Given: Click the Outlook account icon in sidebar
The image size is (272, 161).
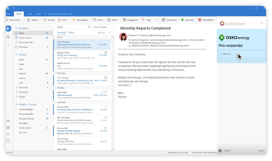Looking at the screenshot, I should pos(8,28).
